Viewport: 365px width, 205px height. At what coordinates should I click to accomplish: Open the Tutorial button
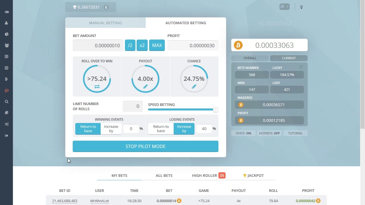tap(295, 133)
